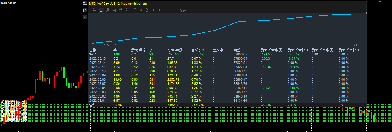
Task: Click the percentage value 6.70 %
Action: pos(197,80)
